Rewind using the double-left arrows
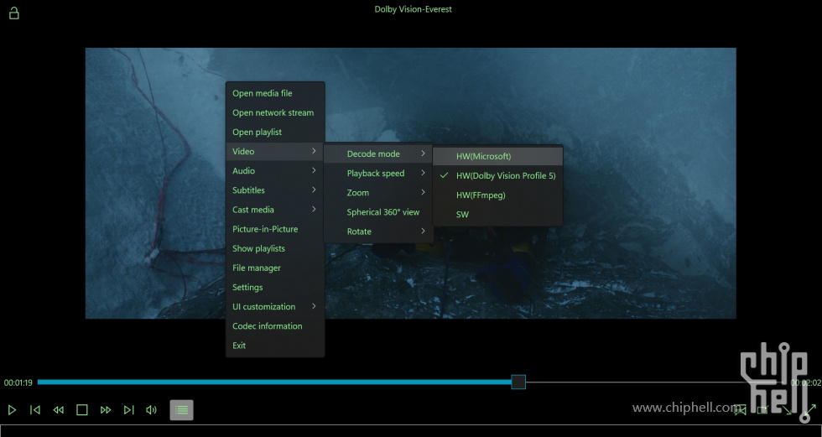This screenshot has width=822, height=437. point(58,410)
